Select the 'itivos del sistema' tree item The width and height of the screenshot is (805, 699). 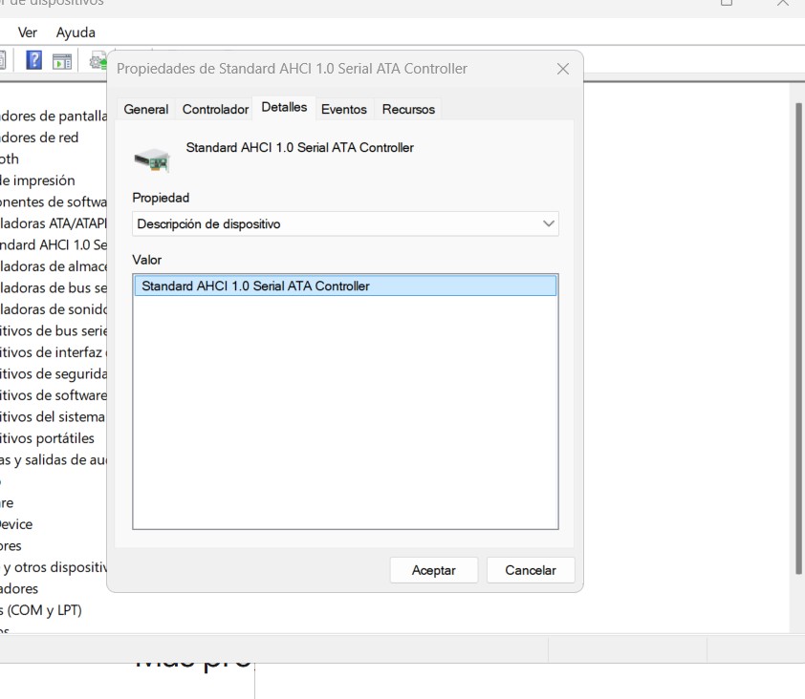53,417
